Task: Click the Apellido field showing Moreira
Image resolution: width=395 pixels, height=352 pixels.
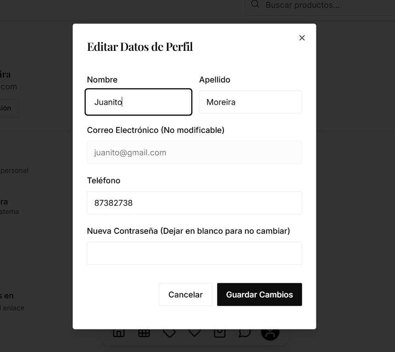Action: [x=250, y=102]
